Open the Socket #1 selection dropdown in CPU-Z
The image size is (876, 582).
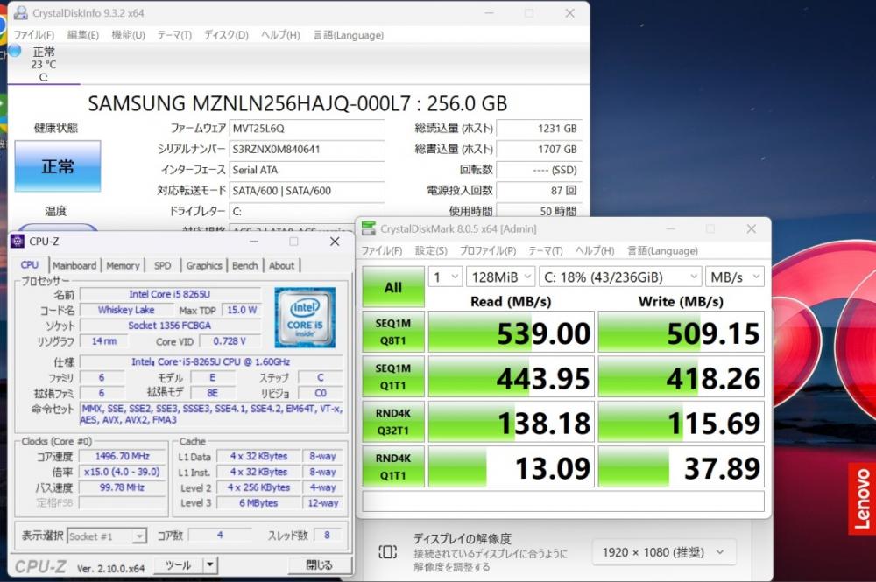point(107,536)
